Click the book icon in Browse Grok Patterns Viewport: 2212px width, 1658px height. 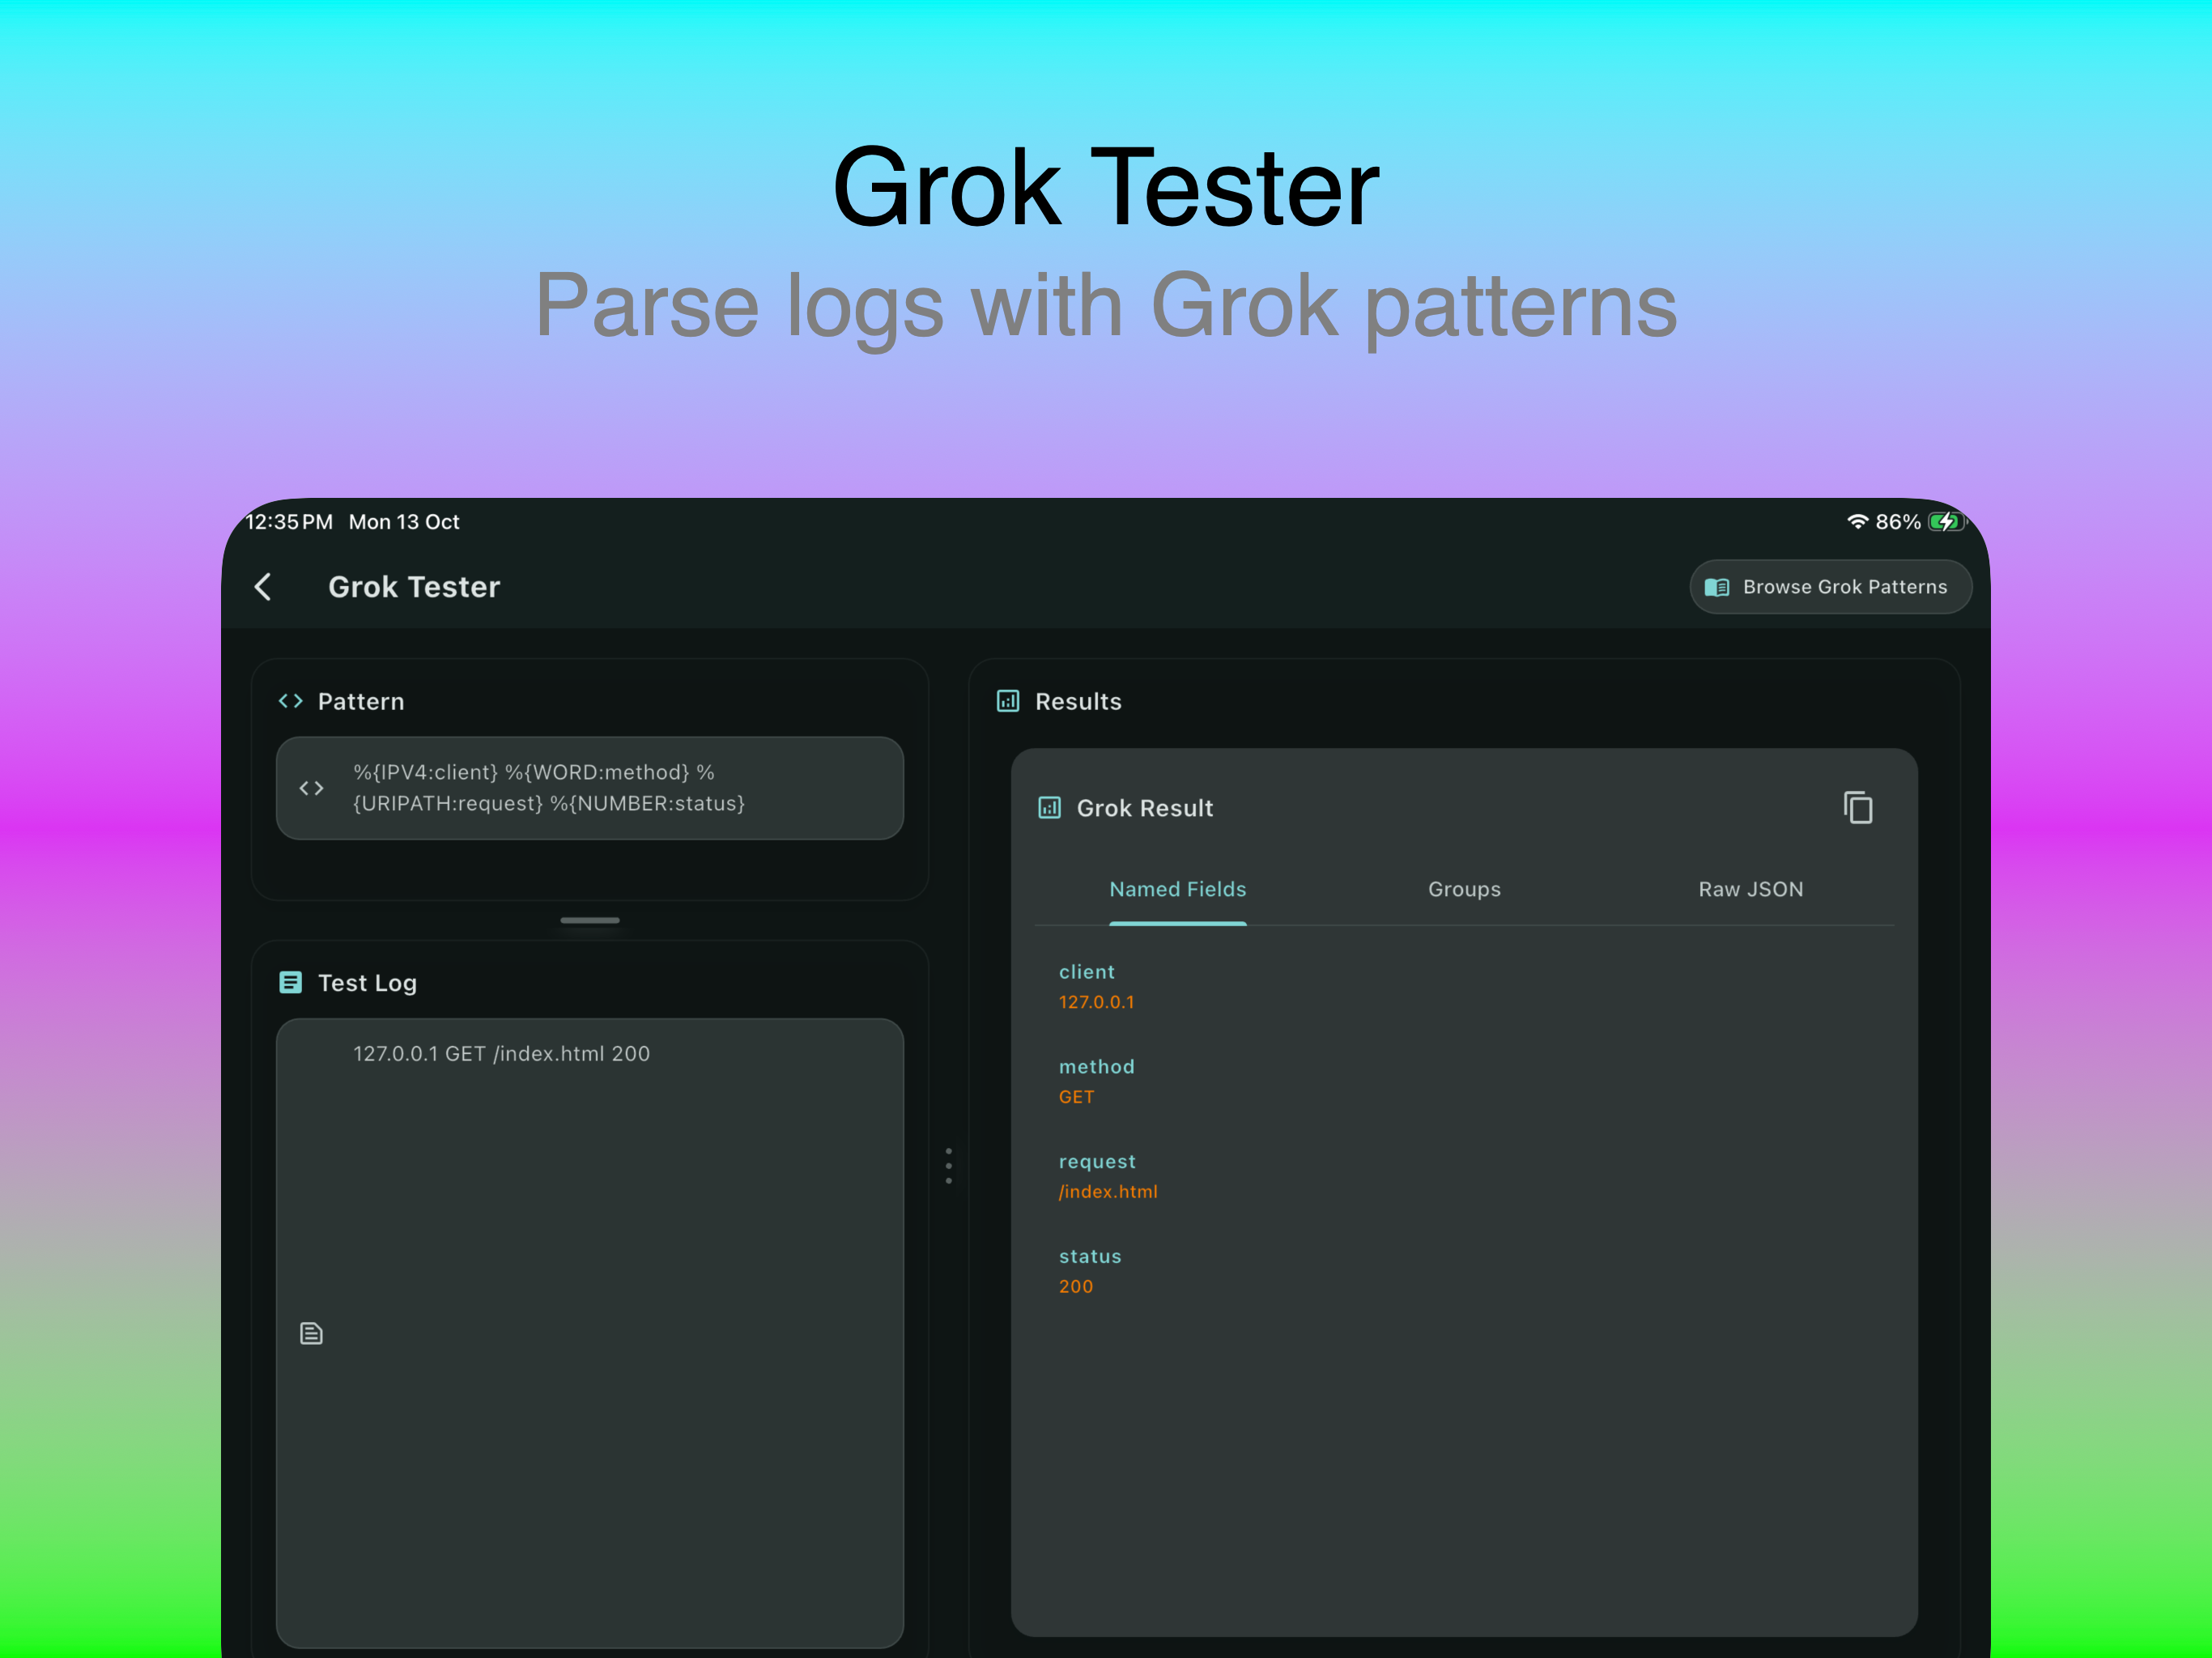click(1717, 587)
